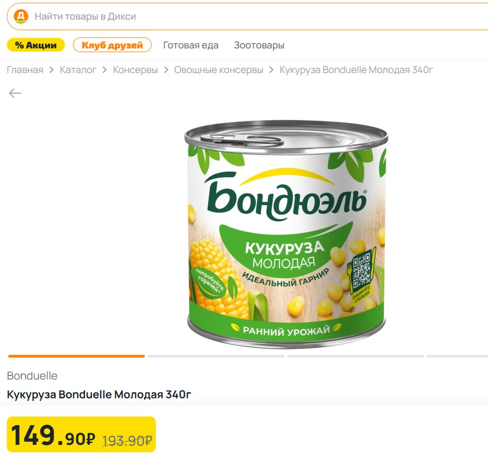Open the Клуб друзей section
488x459 pixels.
click(112, 45)
